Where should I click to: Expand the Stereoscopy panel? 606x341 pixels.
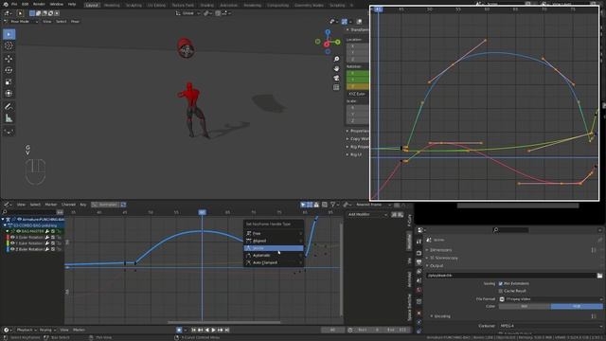[443, 258]
